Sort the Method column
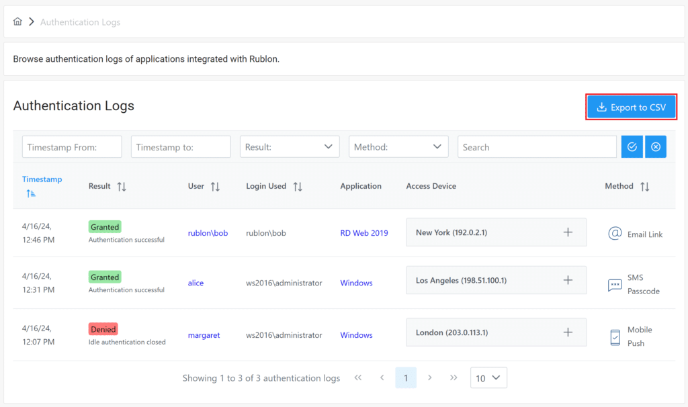 click(x=644, y=187)
